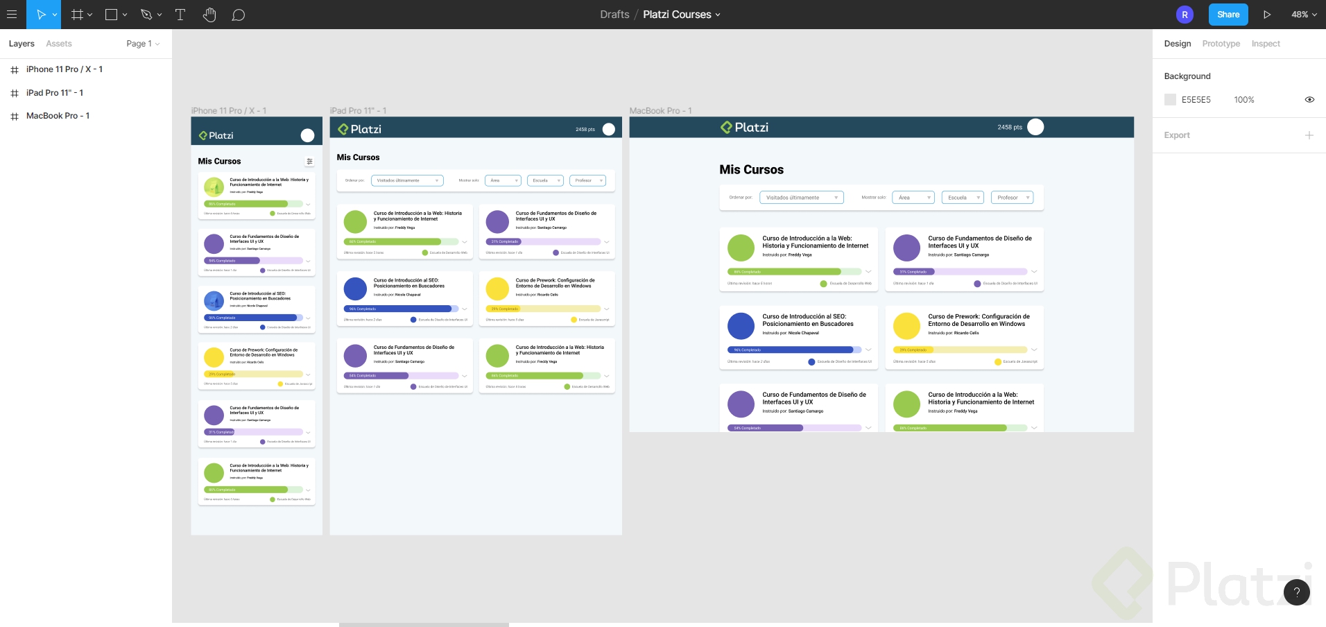This screenshot has height=627, width=1326.
Task: Click the iPad Pro 11" frame label on canvas
Action: tap(359, 111)
